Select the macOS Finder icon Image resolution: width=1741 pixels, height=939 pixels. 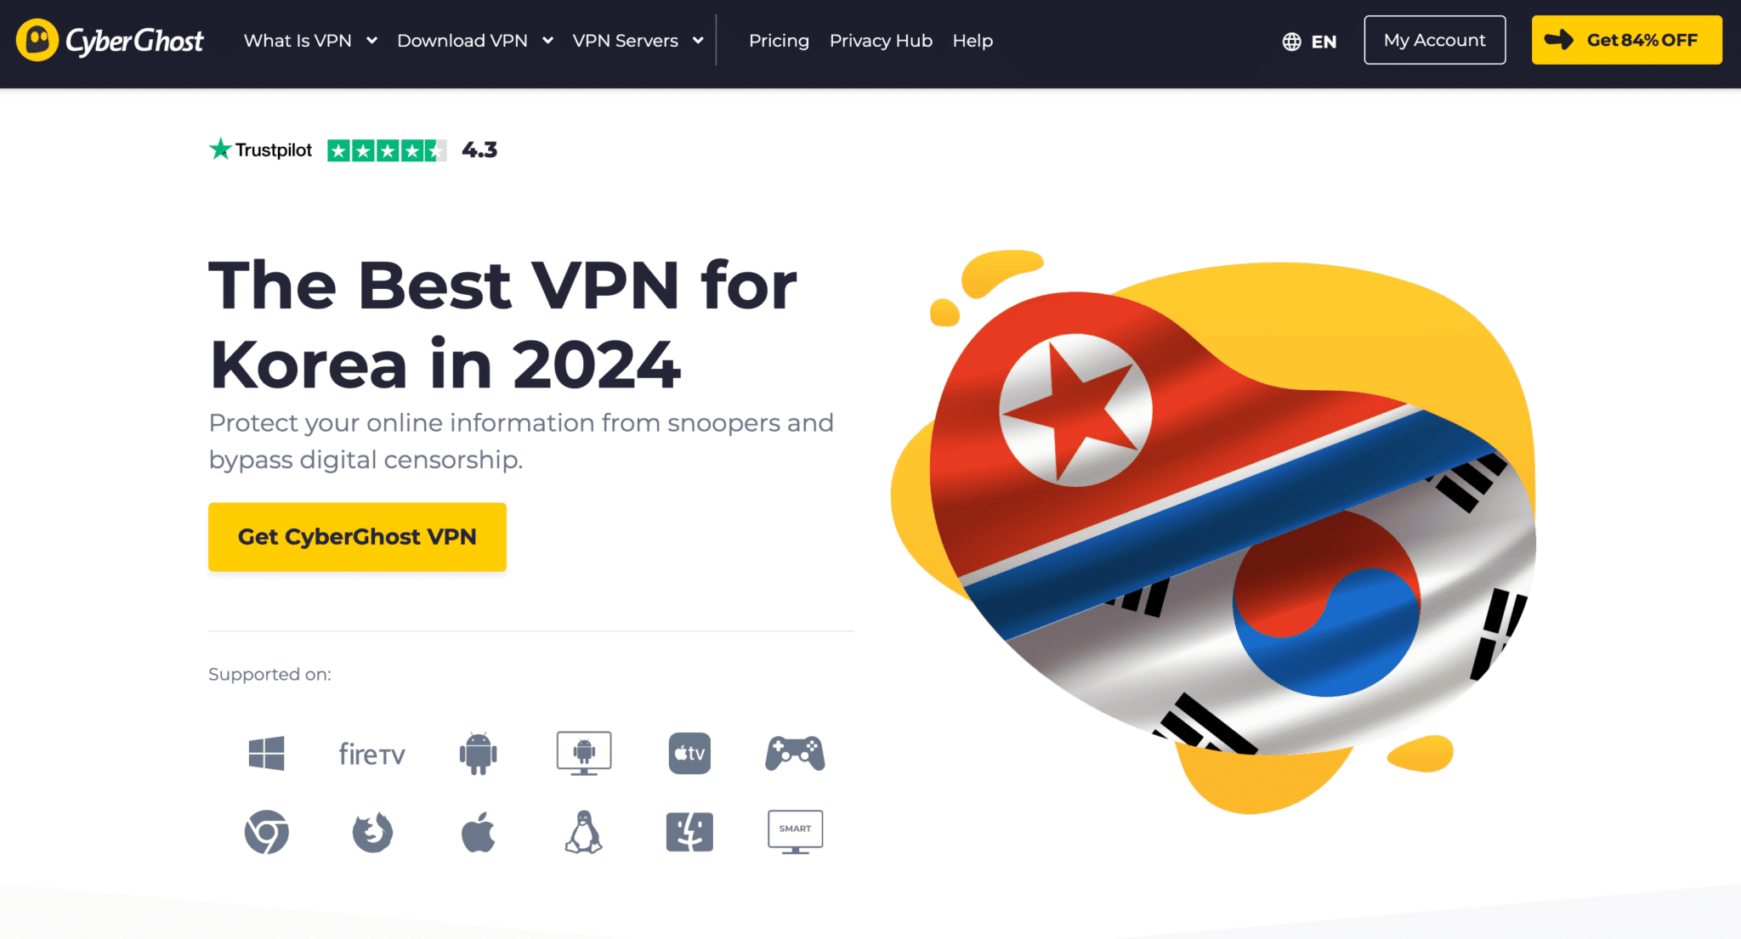click(689, 832)
